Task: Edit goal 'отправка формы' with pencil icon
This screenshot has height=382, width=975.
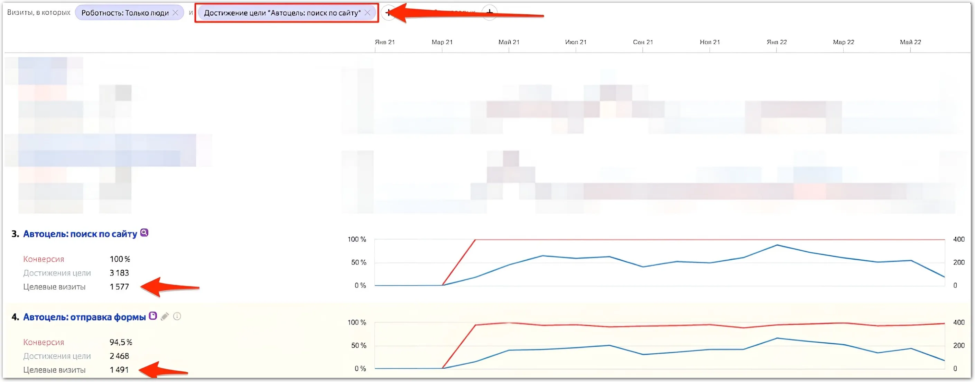Action: point(165,316)
